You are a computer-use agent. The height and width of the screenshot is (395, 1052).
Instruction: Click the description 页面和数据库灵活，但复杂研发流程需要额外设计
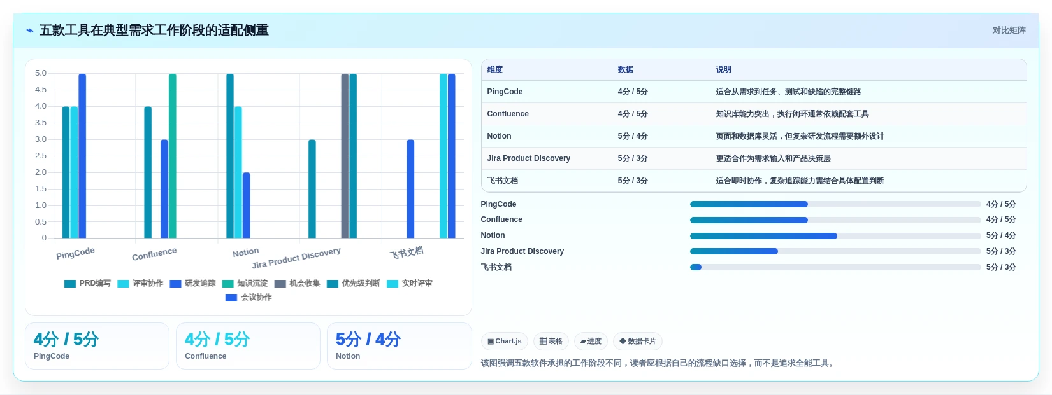click(x=800, y=136)
